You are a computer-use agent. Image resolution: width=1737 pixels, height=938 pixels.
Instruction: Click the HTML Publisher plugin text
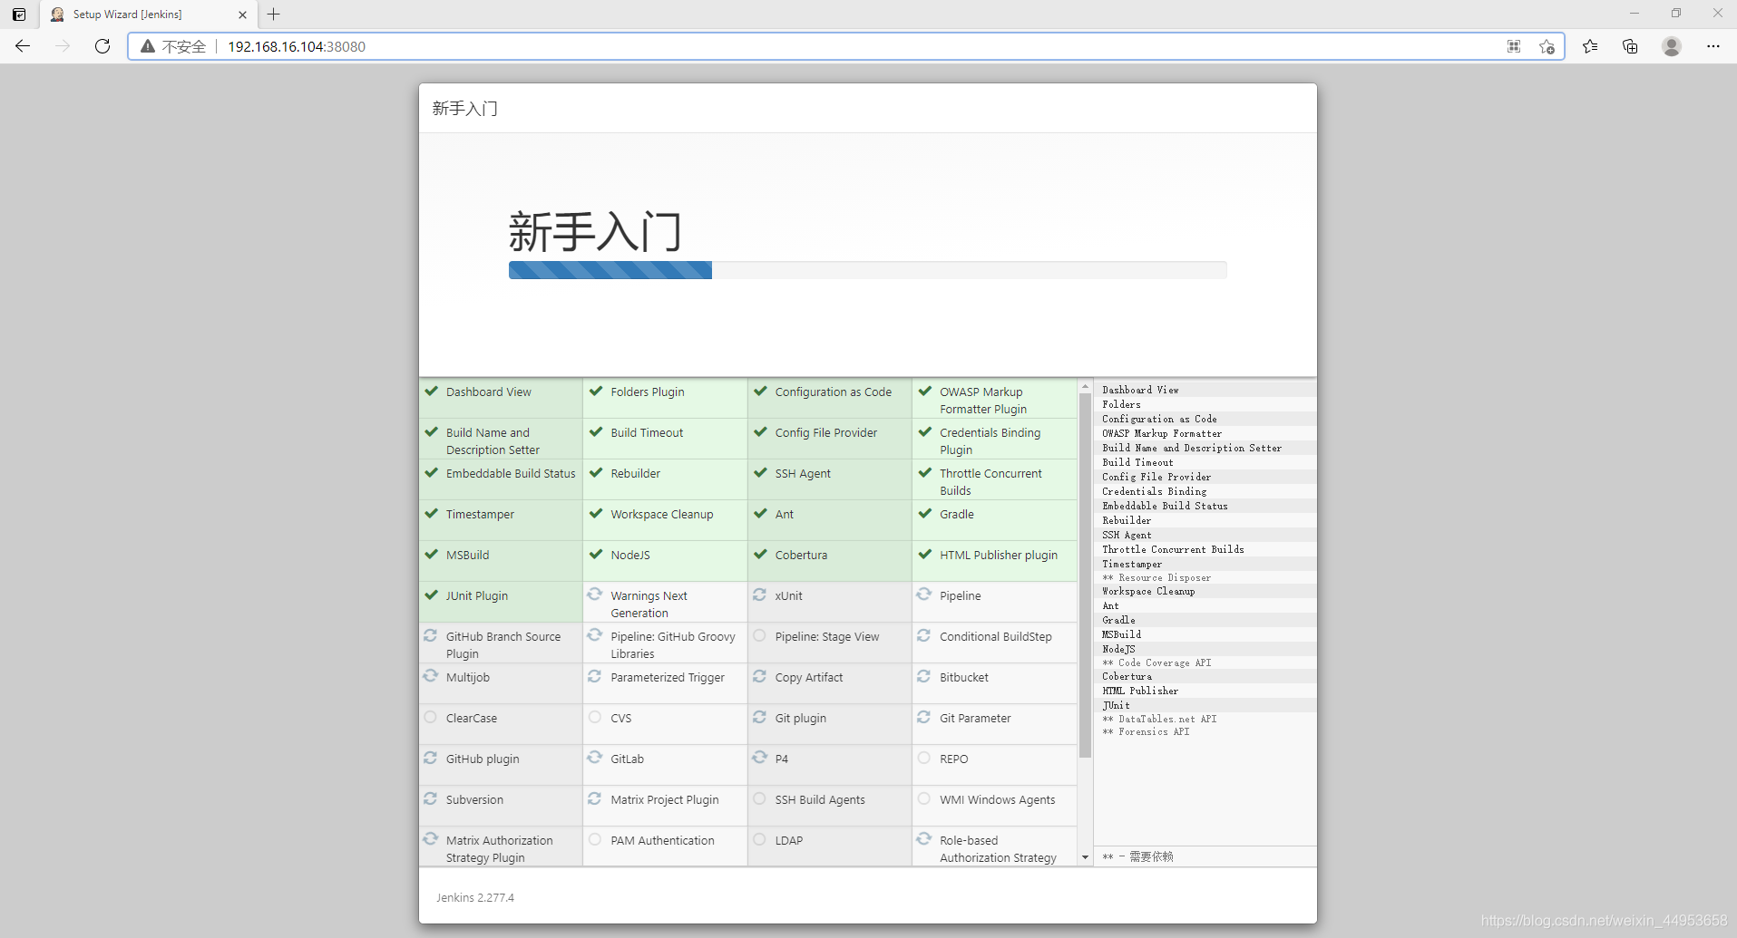click(999, 555)
